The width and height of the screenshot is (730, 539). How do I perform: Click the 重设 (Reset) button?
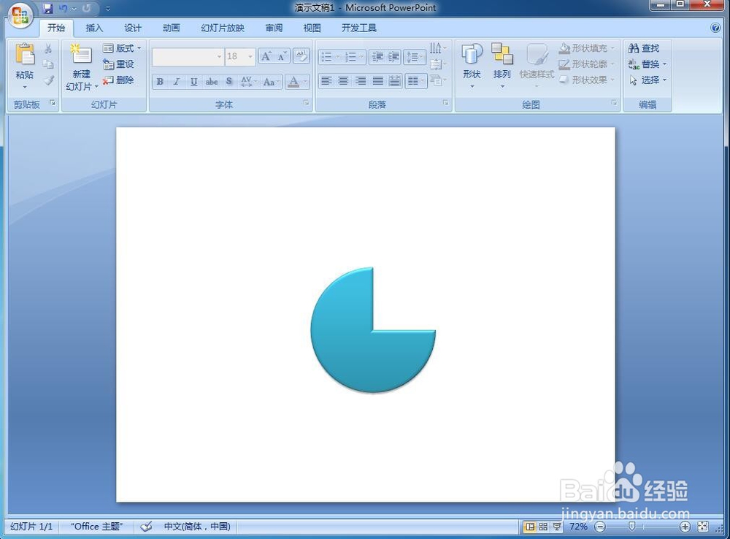click(x=119, y=64)
